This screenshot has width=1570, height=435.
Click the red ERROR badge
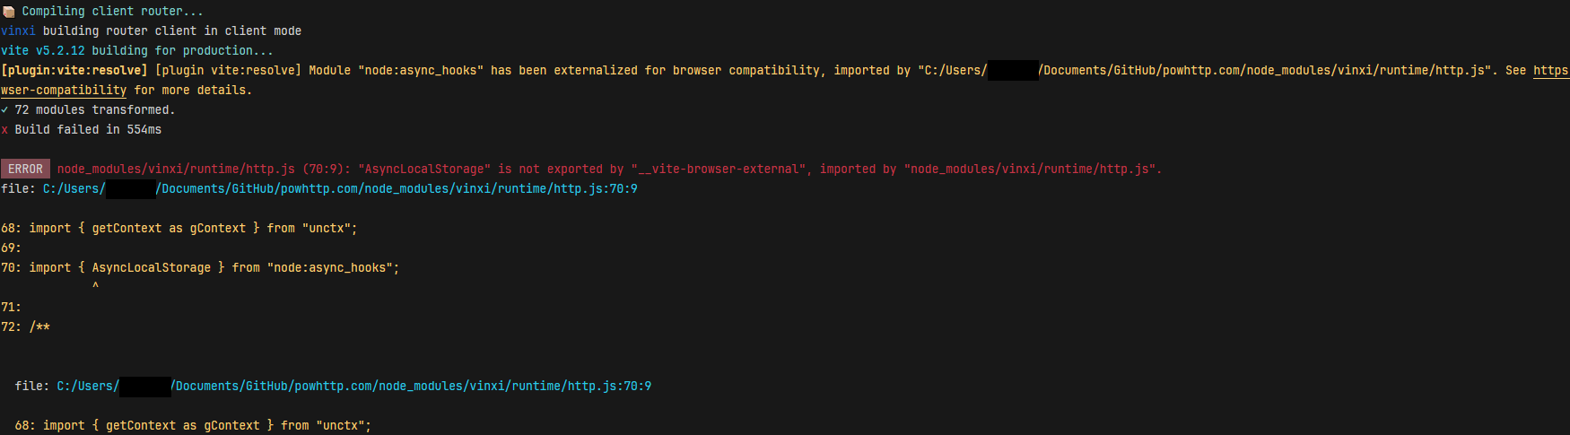(25, 169)
